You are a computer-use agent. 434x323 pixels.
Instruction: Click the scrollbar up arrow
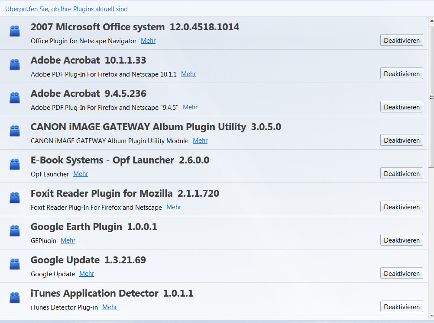tap(431, 21)
